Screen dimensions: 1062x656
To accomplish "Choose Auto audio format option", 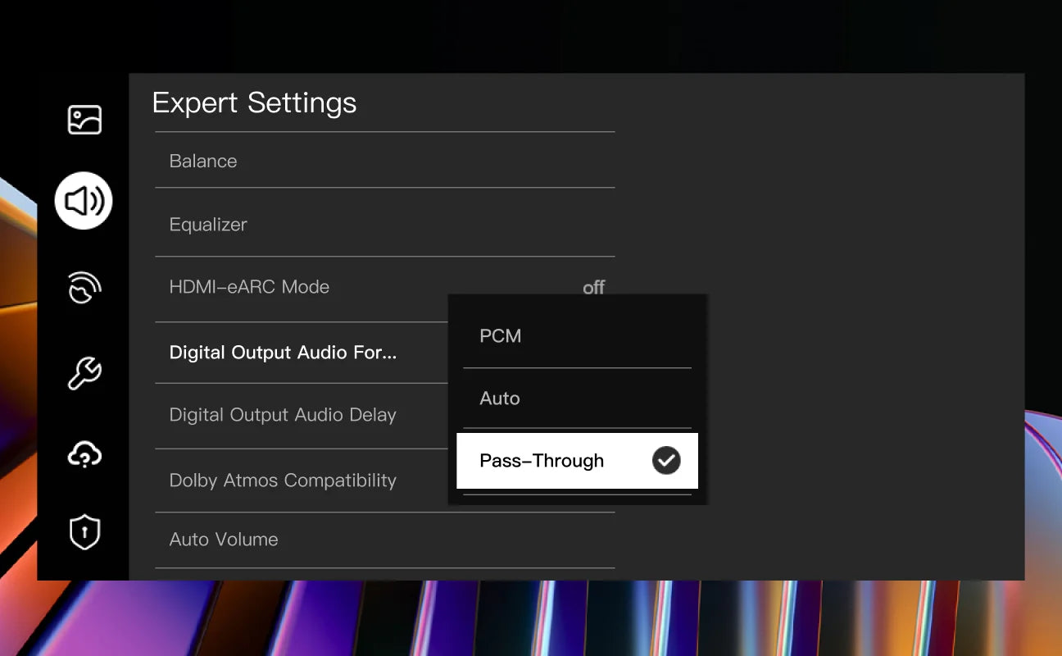I will pyautogui.click(x=500, y=399).
